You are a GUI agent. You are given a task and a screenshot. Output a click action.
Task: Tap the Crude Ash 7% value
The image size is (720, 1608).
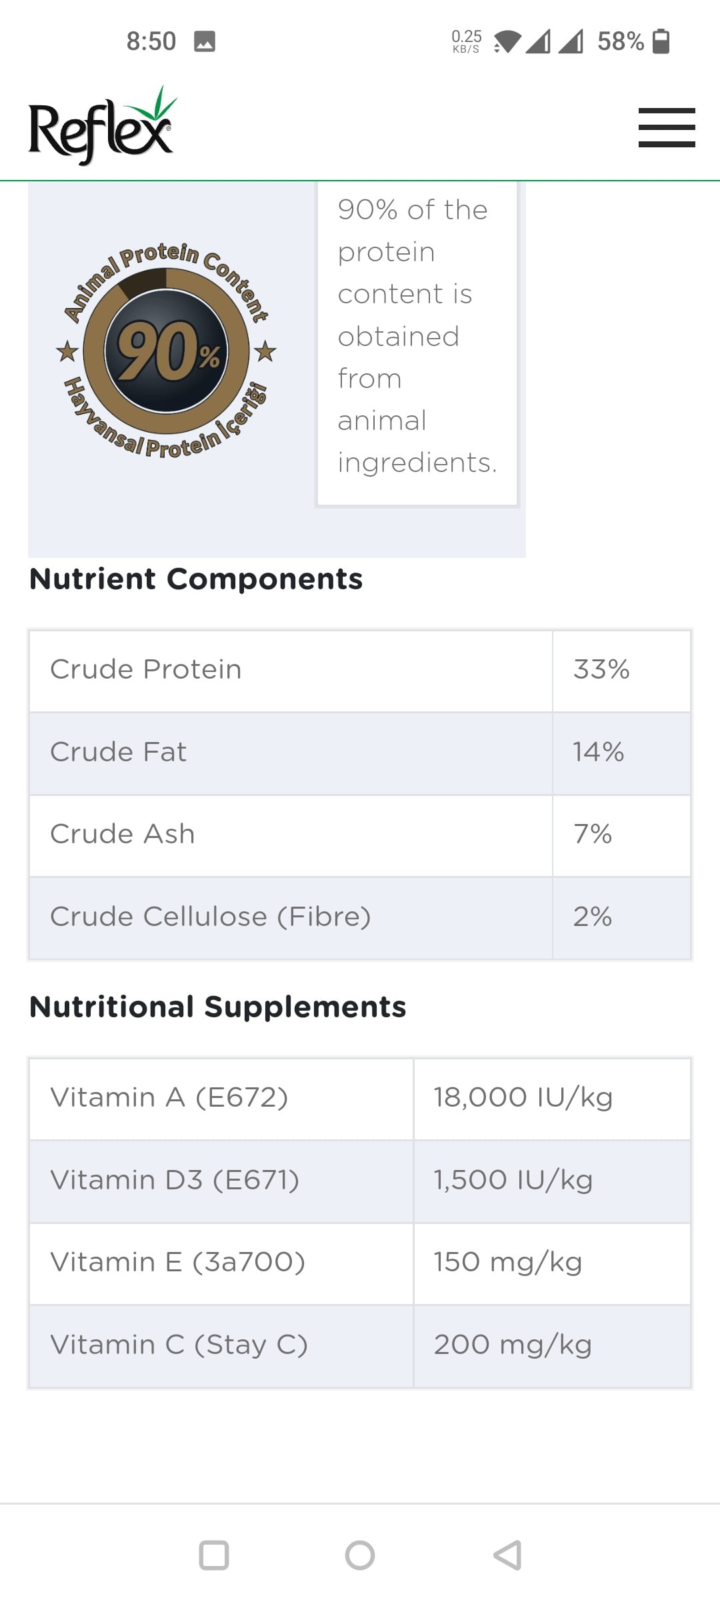593,835
